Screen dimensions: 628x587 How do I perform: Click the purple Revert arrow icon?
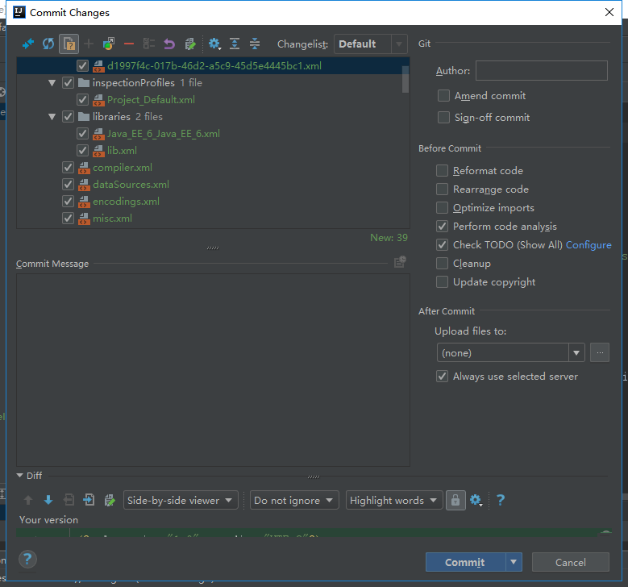169,44
